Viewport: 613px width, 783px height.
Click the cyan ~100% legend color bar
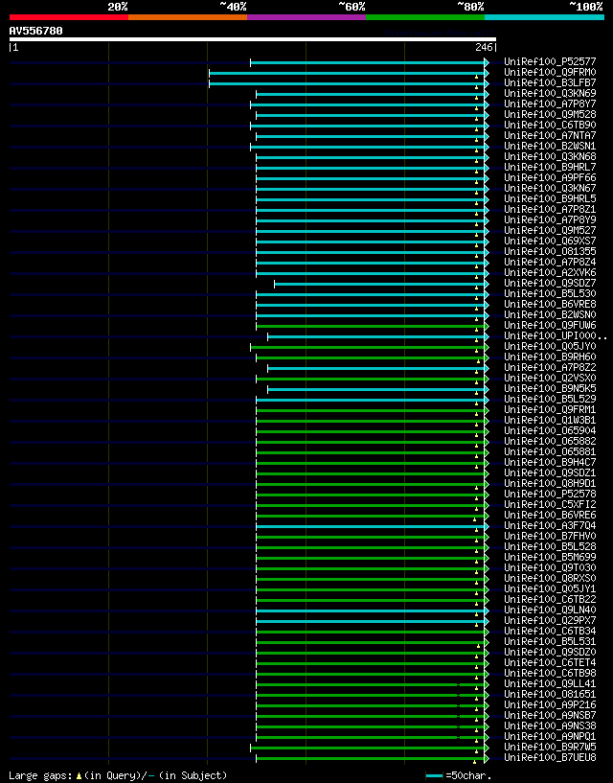tap(544, 17)
